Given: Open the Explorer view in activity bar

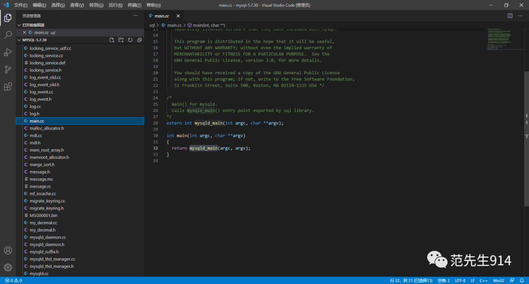Looking at the screenshot, I should coord(8,18).
